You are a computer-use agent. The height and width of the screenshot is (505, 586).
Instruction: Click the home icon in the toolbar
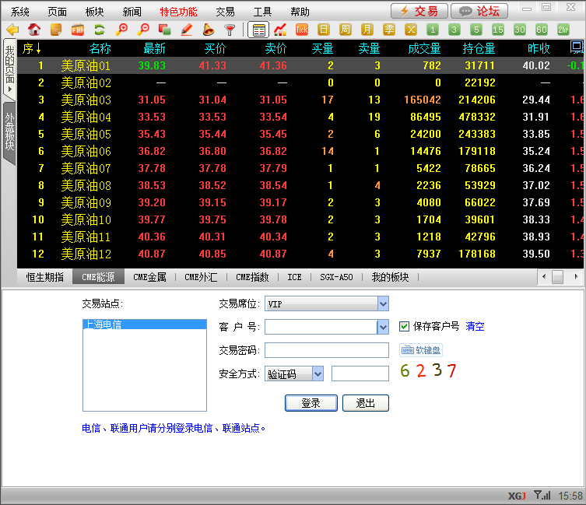pos(34,30)
